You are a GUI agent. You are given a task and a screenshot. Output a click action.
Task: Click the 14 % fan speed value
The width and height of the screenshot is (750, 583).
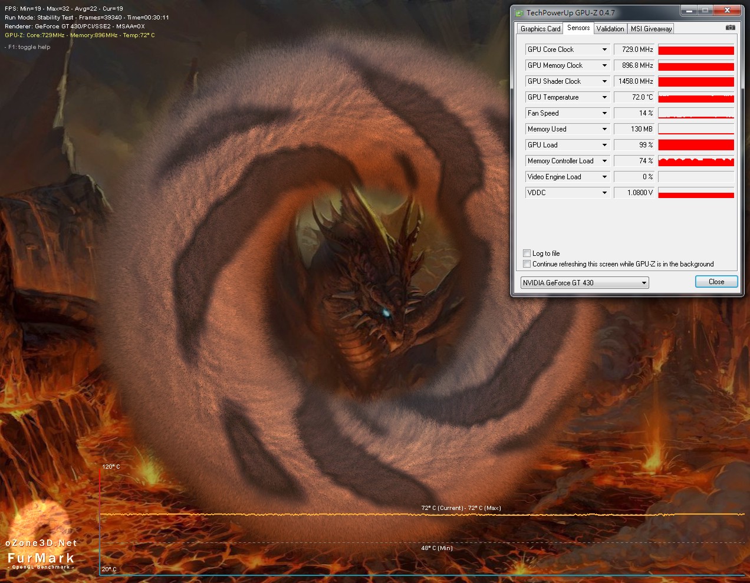[x=634, y=113]
